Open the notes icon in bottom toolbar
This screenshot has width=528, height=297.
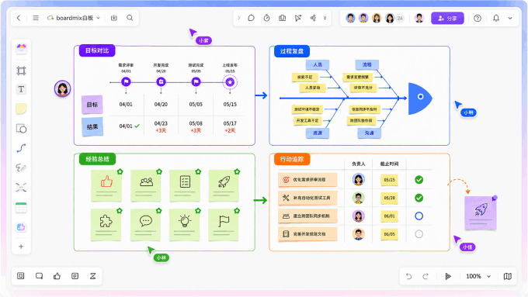point(75,276)
